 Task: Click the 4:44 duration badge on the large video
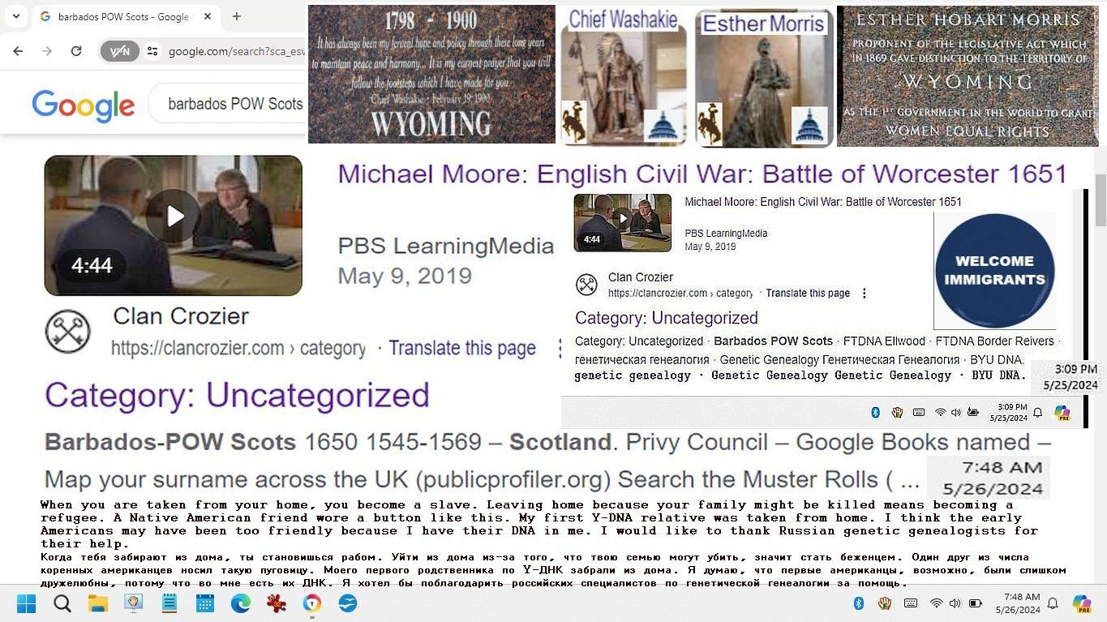[92, 265]
